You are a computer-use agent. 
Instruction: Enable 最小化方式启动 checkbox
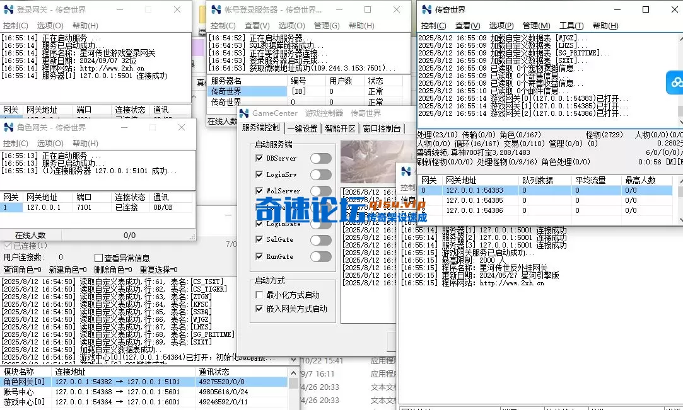[259, 295]
